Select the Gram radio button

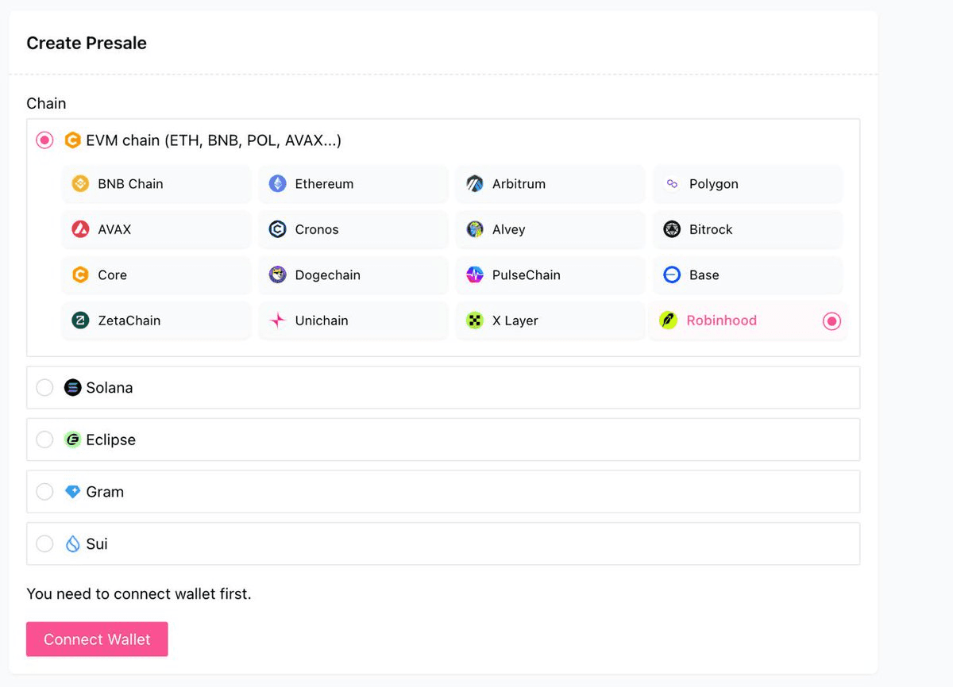[x=45, y=492]
